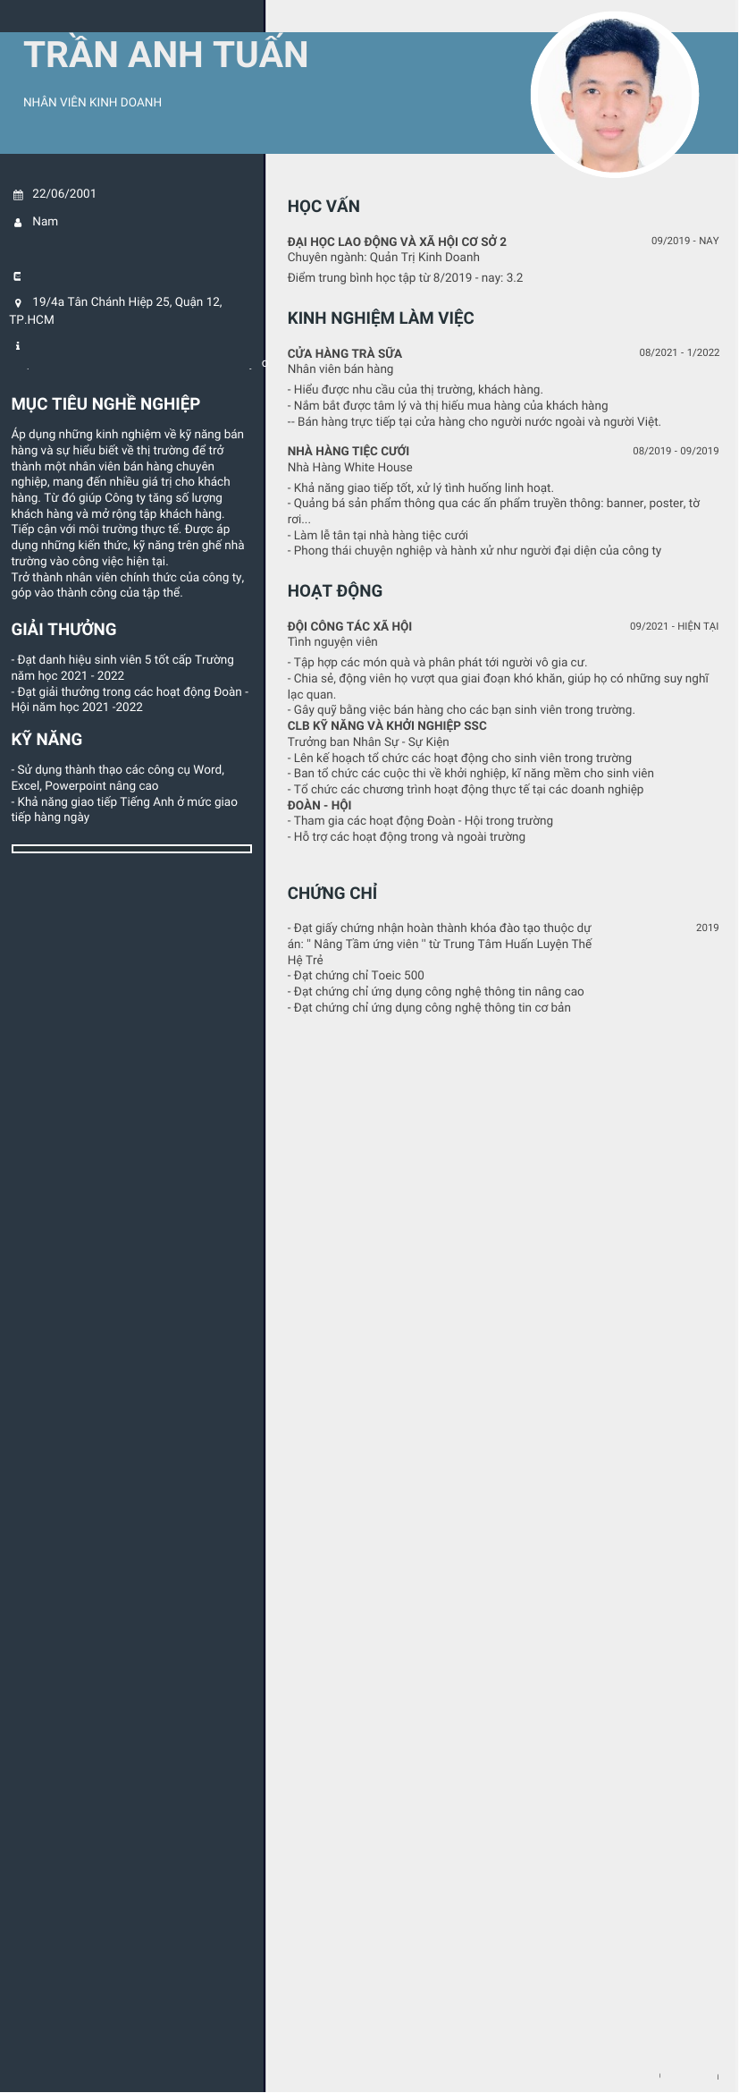Click the CLB KỸ NĂNG VÀ KHỞI NGHIỆP SSC title

(387, 726)
